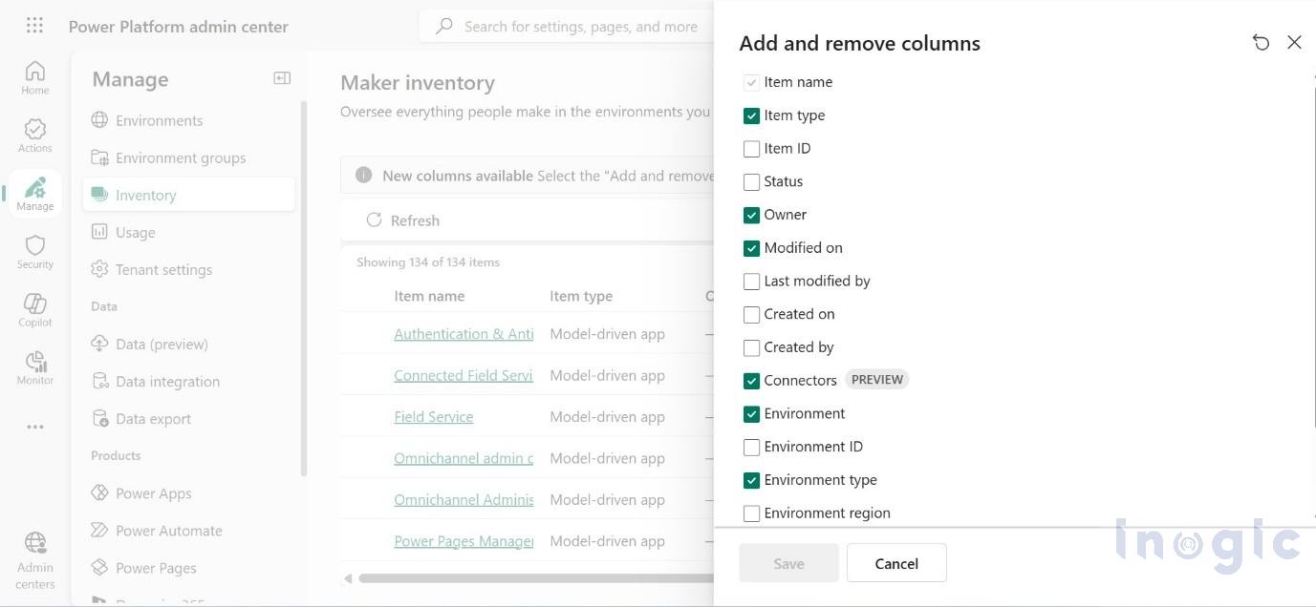
Task: Click the info icon in the notification bar
Action: click(x=363, y=175)
